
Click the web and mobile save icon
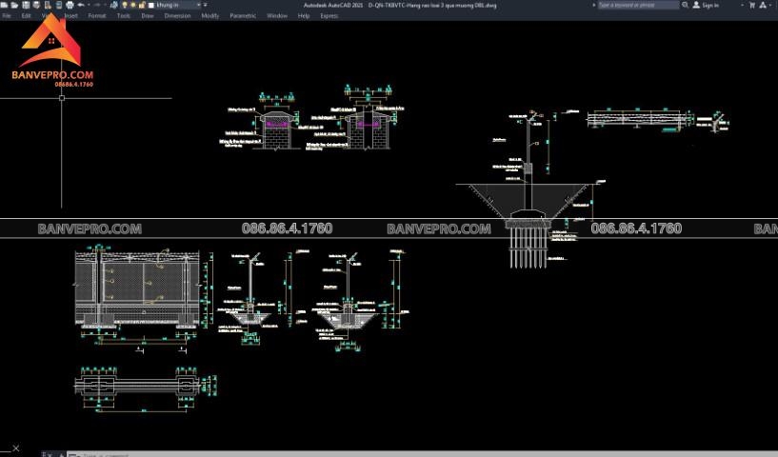(x=58, y=5)
